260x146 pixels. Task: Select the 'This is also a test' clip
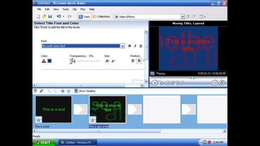108,109
